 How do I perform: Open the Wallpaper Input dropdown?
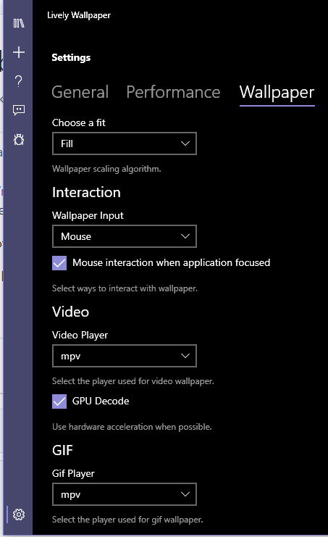click(x=125, y=236)
